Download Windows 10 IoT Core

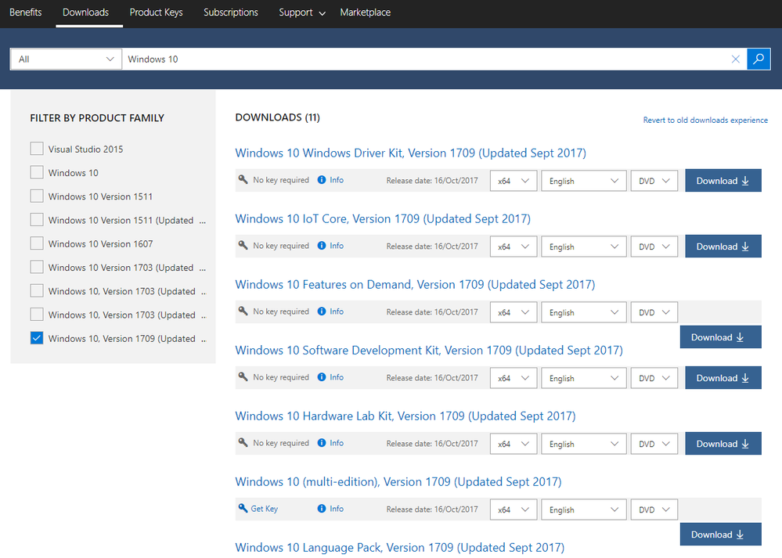click(x=723, y=247)
